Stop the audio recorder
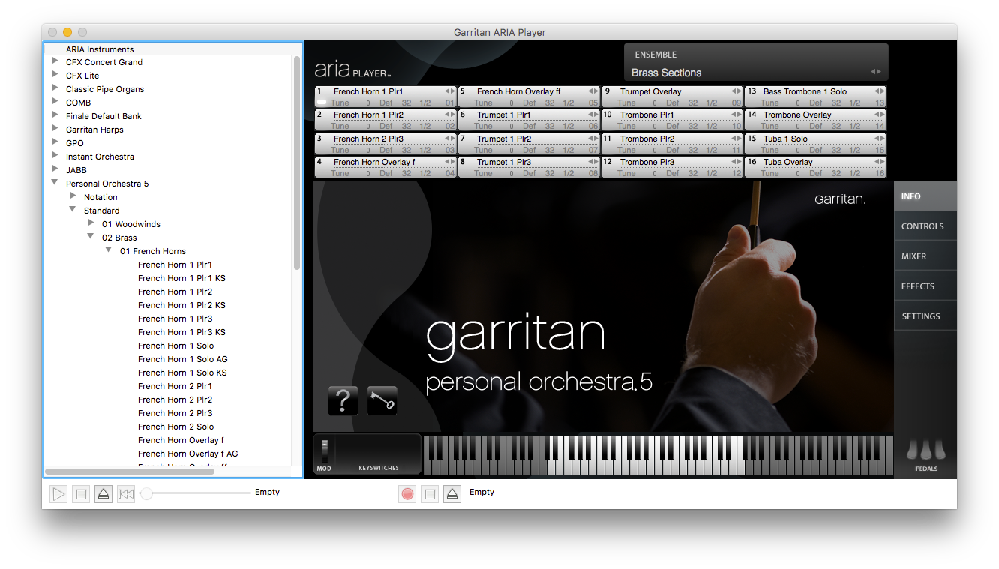This screenshot has width=999, height=569. (x=430, y=494)
